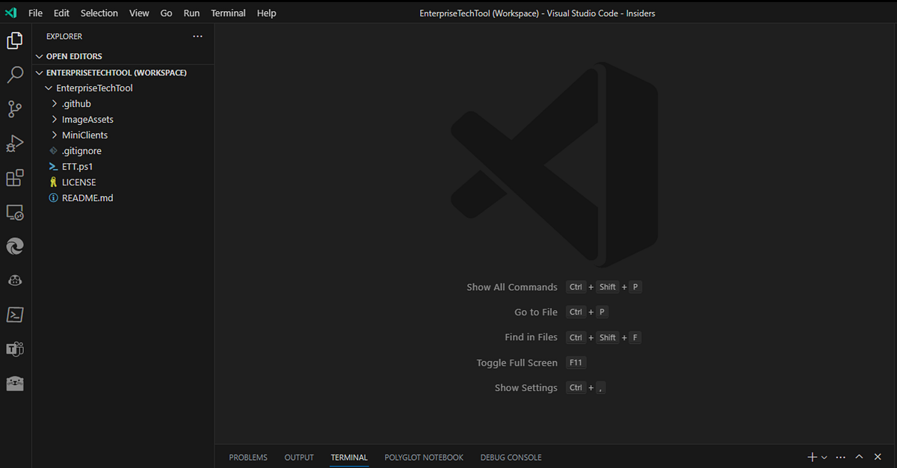Select the Remote Explorer icon

point(15,212)
